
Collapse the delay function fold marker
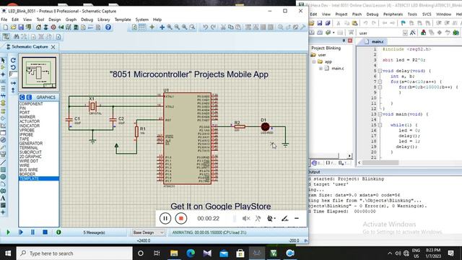(x=380, y=71)
